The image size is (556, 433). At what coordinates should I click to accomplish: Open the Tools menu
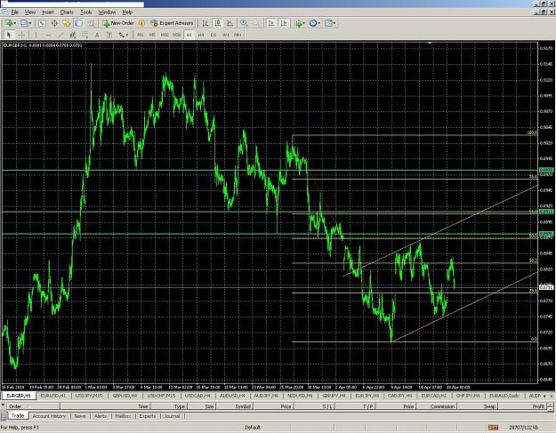coord(85,12)
